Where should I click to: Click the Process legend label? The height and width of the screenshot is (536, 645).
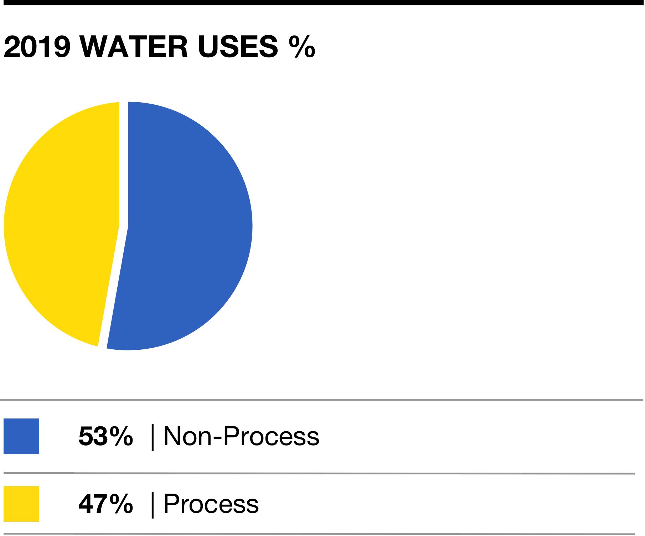click(211, 504)
